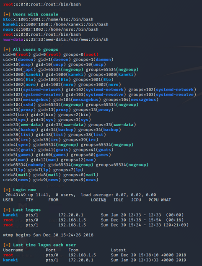Select the uid=13(proxy) line
Image resolution: width=202 pixels, height=266 pixels.
pyautogui.click(x=58, y=110)
